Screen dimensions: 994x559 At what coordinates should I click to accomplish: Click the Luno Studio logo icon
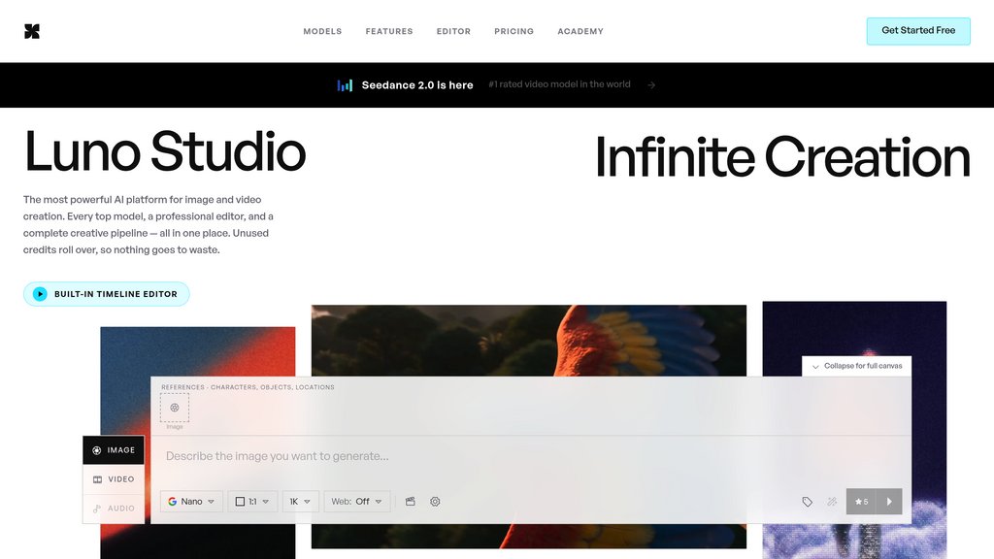tap(32, 31)
